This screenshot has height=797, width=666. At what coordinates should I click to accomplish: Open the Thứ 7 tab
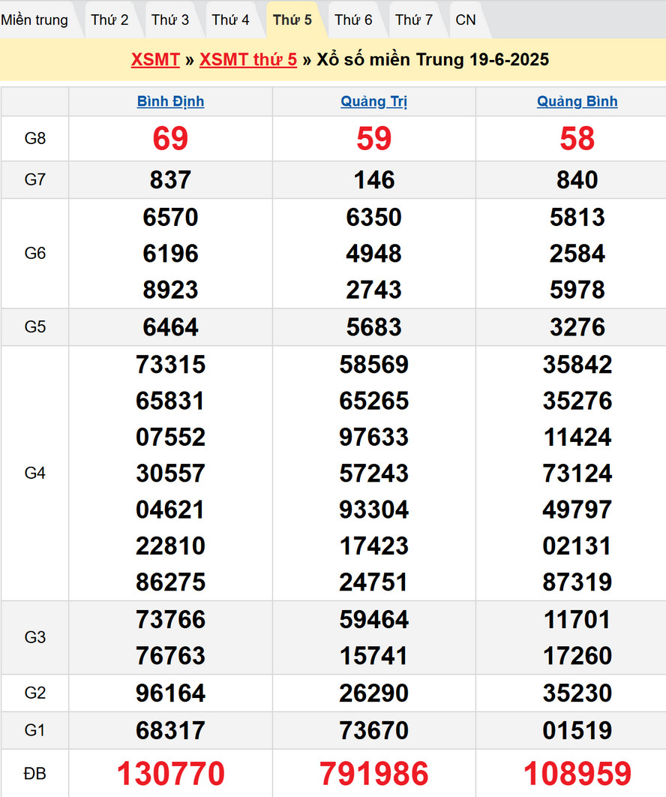click(x=414, y=20)
